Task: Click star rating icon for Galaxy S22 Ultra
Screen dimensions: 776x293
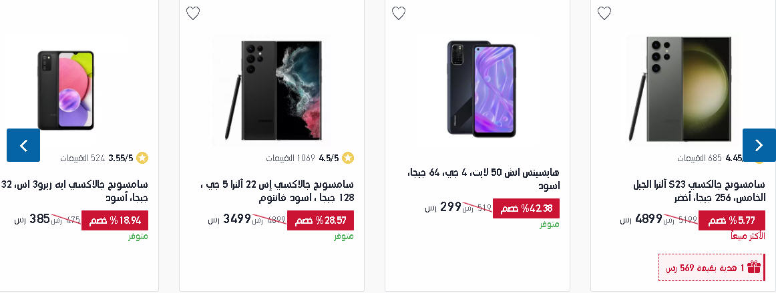Action: [x=348, y=158]
